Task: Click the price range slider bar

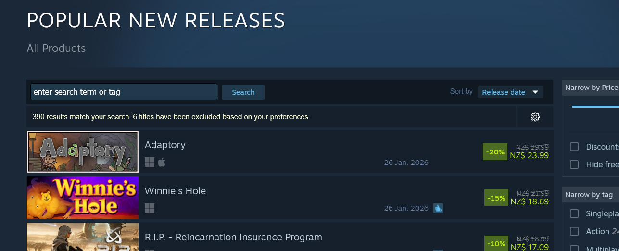Action: click(x=595, y=106)
